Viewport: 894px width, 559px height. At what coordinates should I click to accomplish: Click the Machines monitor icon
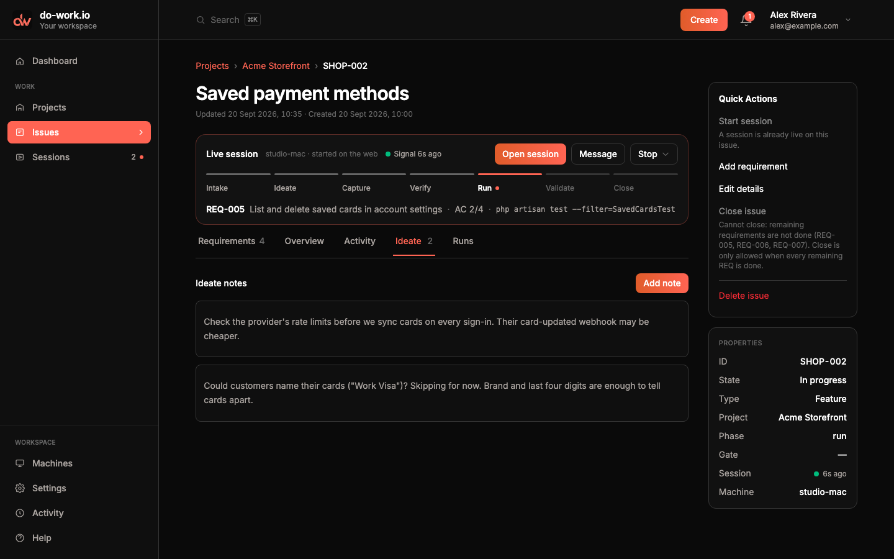pyautogui.click(x=20, y=463)
